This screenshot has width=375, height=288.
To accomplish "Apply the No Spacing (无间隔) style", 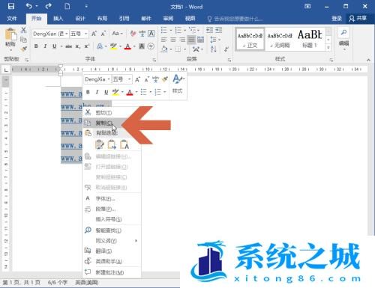I will (280, 40).
